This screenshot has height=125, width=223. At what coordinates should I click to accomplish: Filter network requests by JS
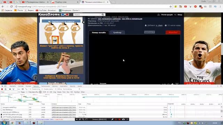coord(48,92)
